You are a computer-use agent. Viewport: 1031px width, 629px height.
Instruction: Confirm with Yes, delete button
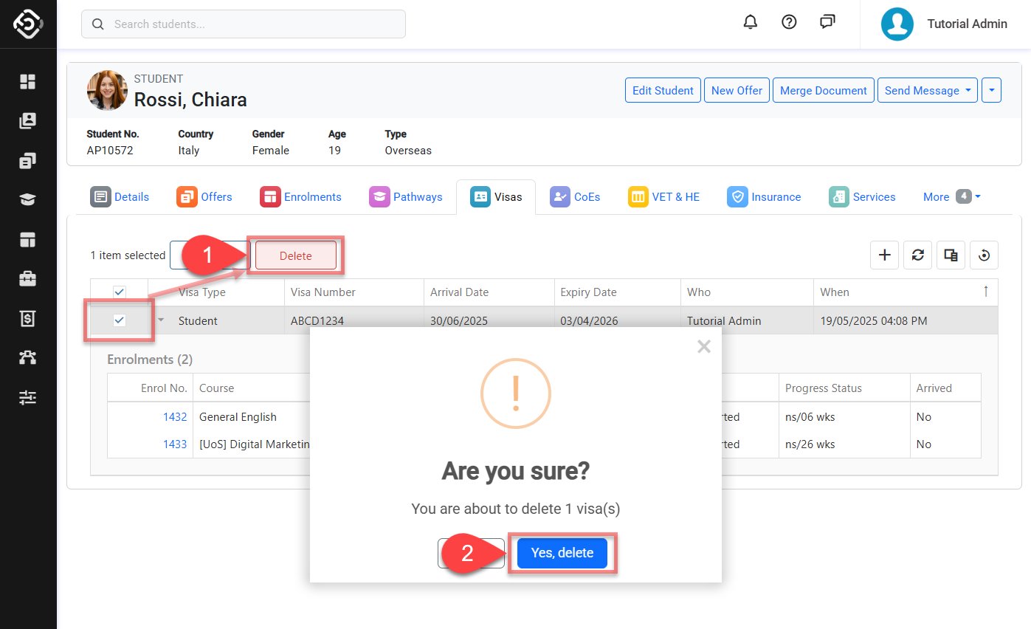click(562, 553)
